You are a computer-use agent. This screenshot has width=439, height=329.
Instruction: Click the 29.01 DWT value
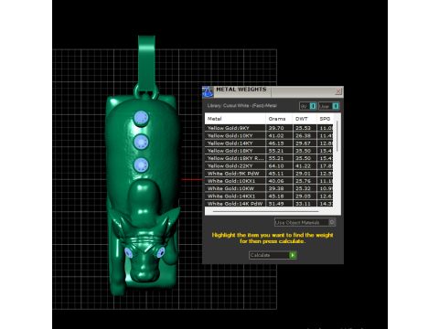tap(303, 174)
